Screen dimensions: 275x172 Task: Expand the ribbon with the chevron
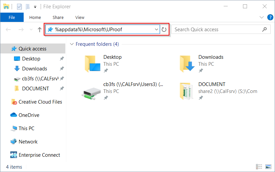(x=261, y=17)
